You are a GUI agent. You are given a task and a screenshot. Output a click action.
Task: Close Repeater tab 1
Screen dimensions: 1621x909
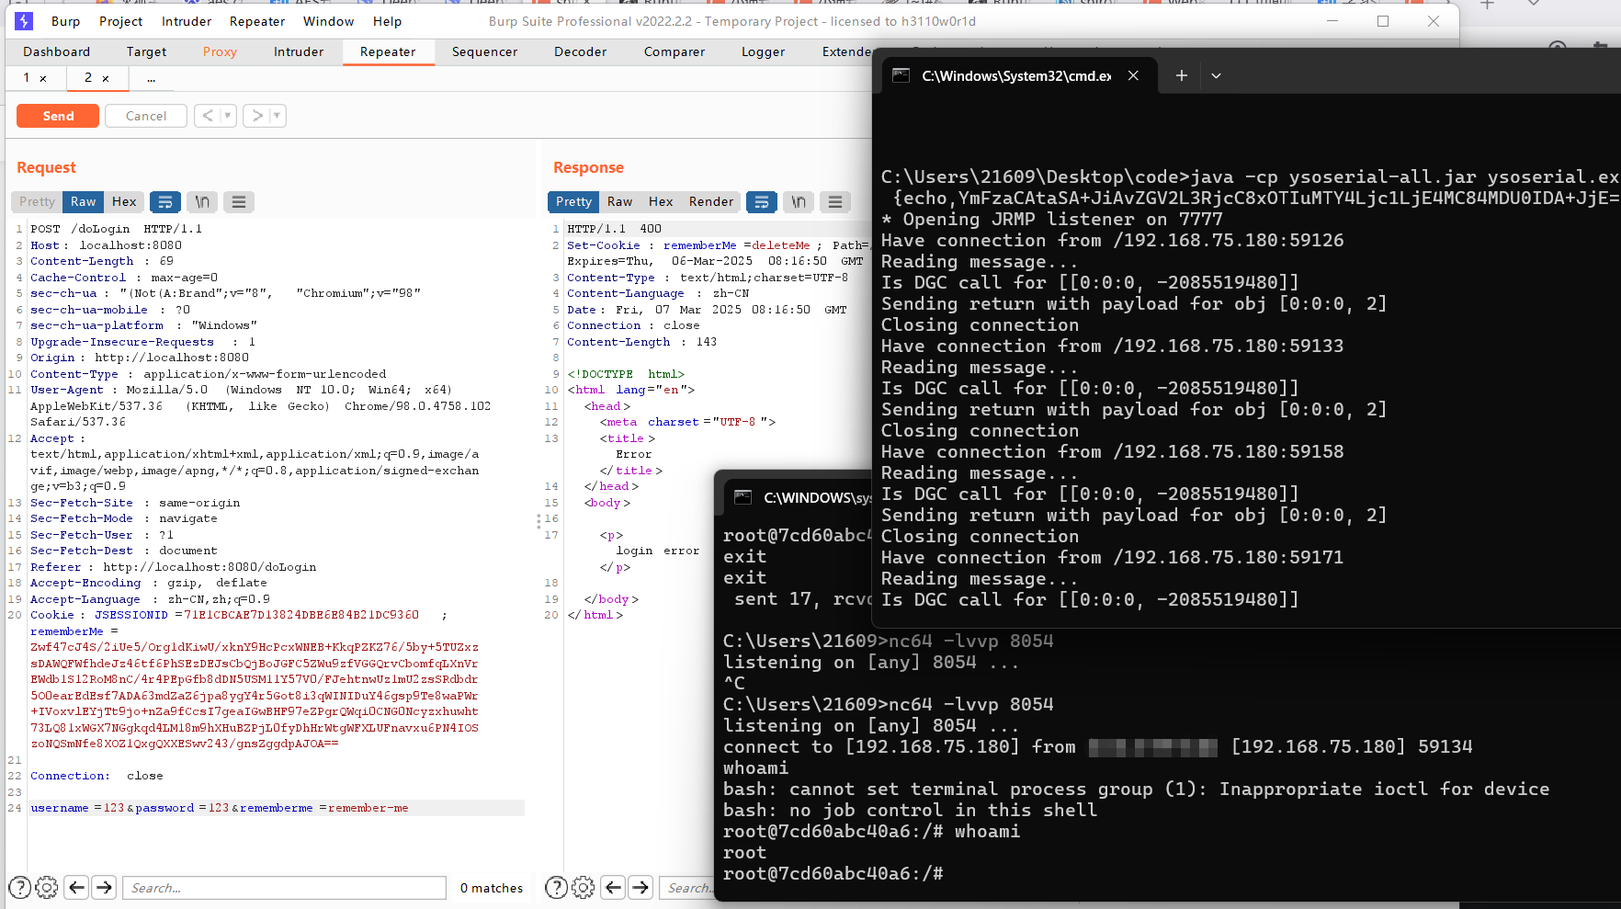[43, 79]
